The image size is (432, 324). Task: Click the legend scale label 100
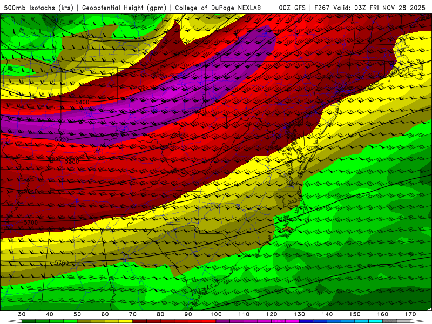pyautogui.click(x=217, y=314)
